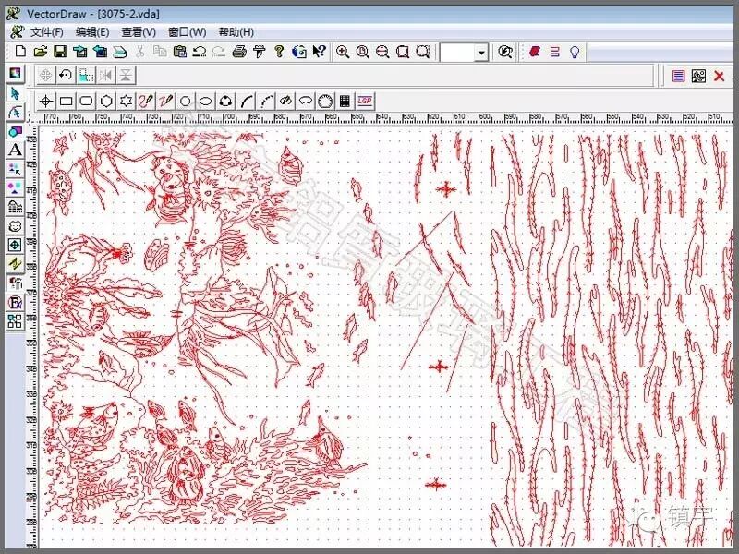Viewport: 739px width, 554px height.
Task: Click the target square icon in sidebar
Action: pyautogui.click(x=15, y=245)
